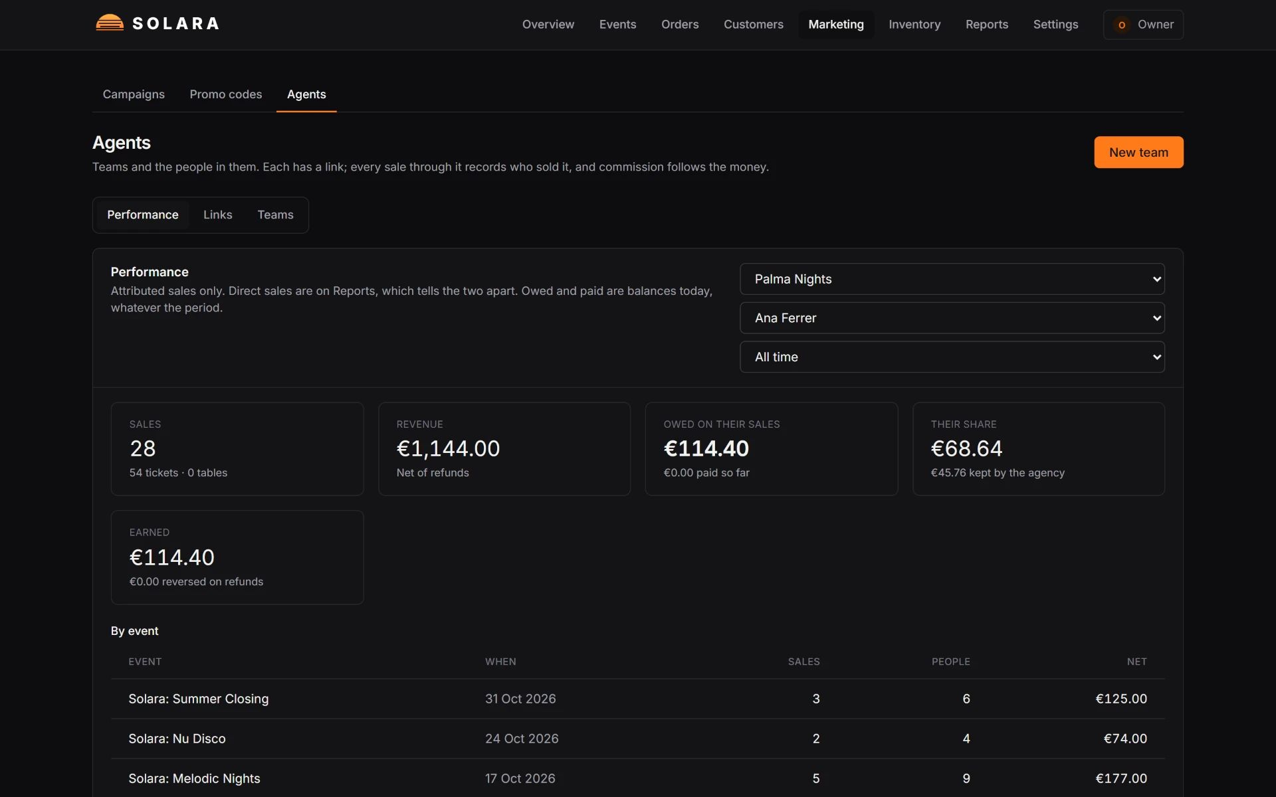Click the NET column header
Image resolution: width=1276 pixels, height=797 pixels.
(x=1136, y=662)
